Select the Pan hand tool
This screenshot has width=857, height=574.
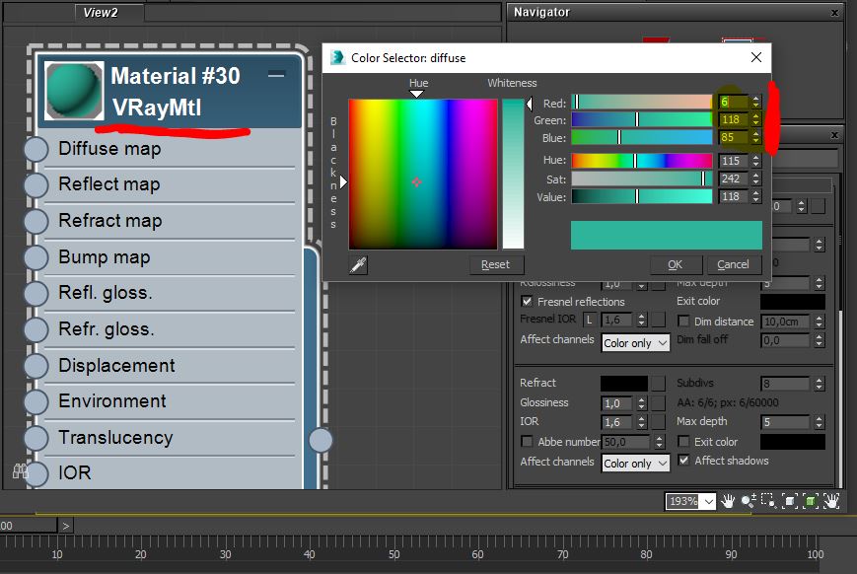(729, 501)
